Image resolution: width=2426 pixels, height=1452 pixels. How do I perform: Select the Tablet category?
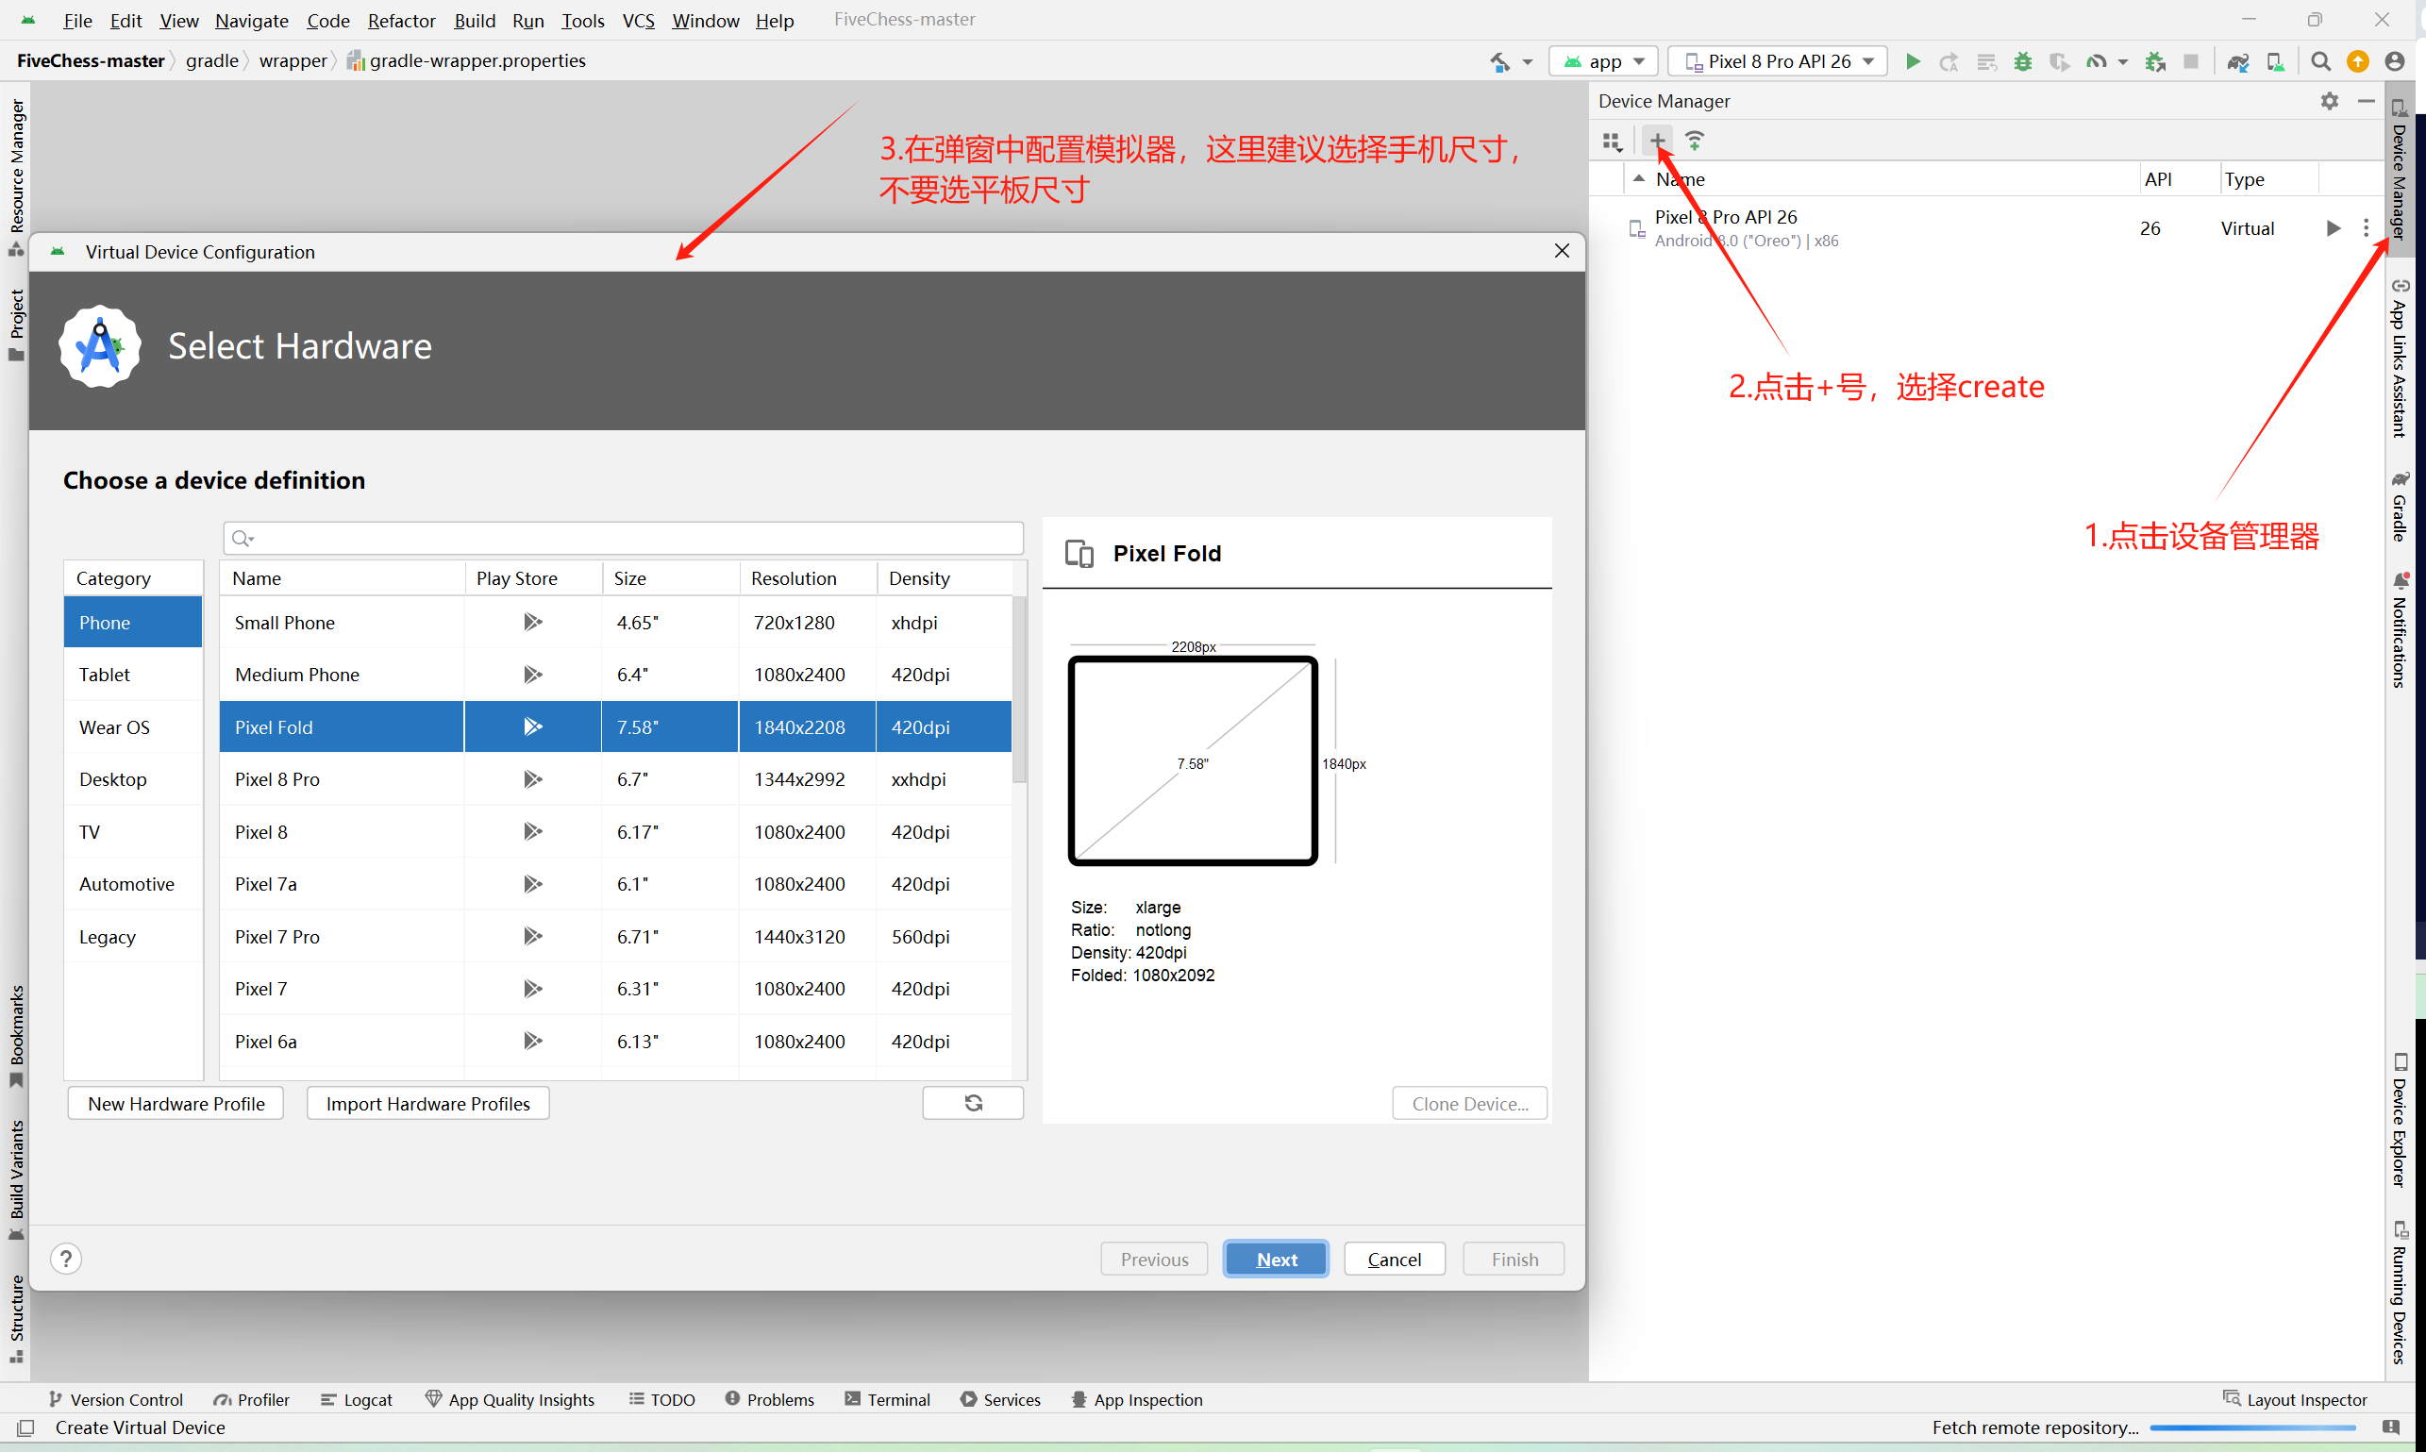click(x=105, y=675)
